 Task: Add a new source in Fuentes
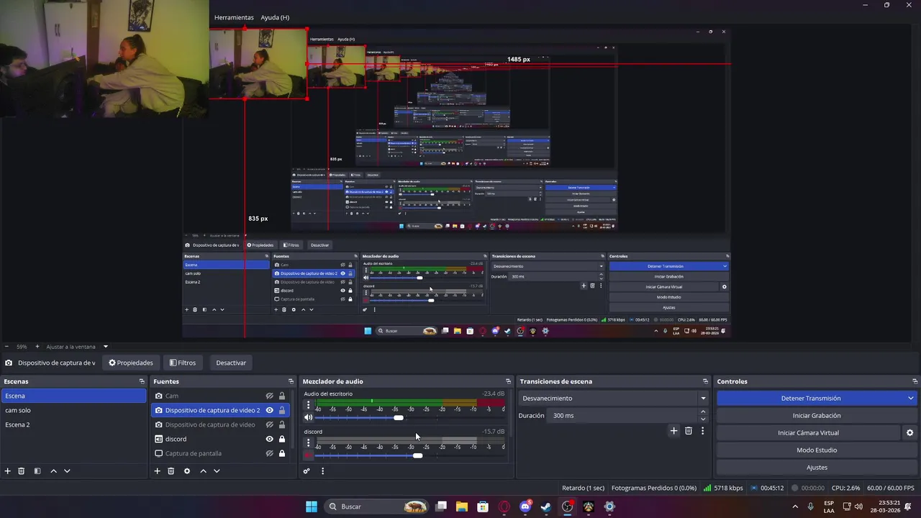[158, 471]
